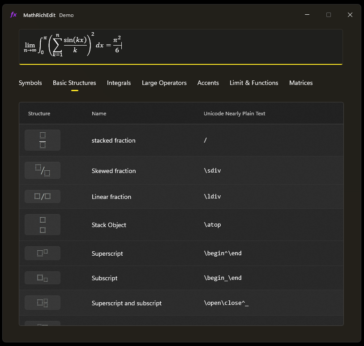Viewport: 364px width, 346px height.
Task: Open the Integrals tab
Action: (119, 83)
